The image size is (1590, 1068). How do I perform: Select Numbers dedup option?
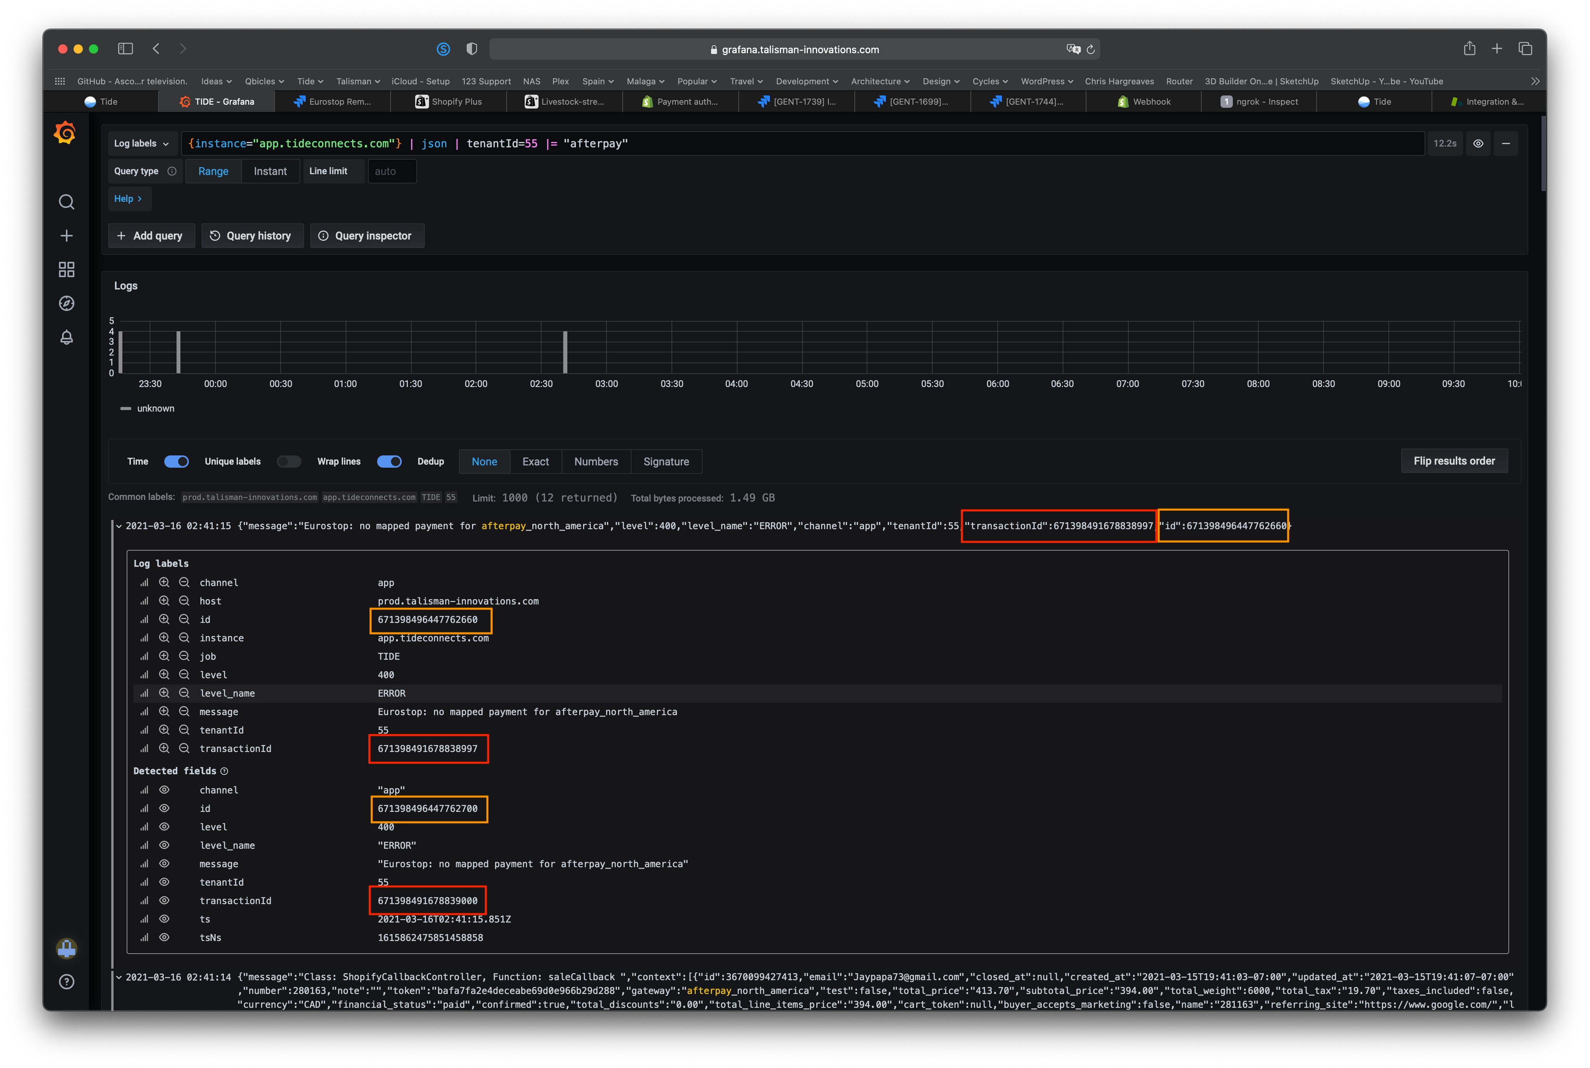[596, 462]
